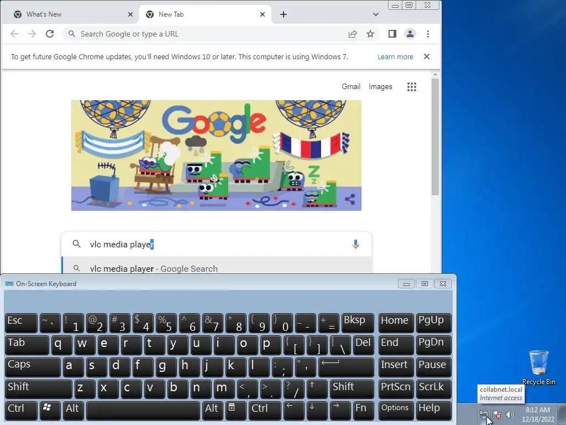Toggle left Alt on On-Screen Keyboard
Screen dimensions: 566x425
pos(74,411)
